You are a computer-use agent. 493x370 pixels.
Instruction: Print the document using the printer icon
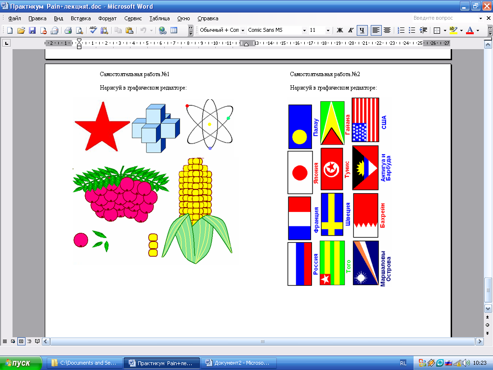tap(68, 30)
